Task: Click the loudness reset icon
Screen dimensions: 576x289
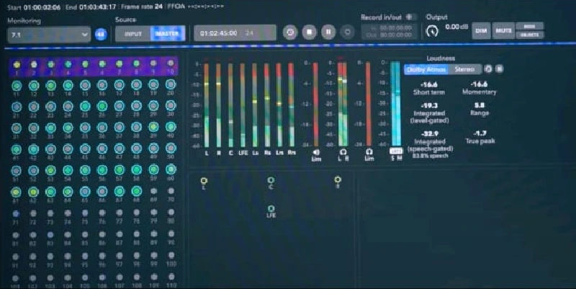Action: click(488, 69)
